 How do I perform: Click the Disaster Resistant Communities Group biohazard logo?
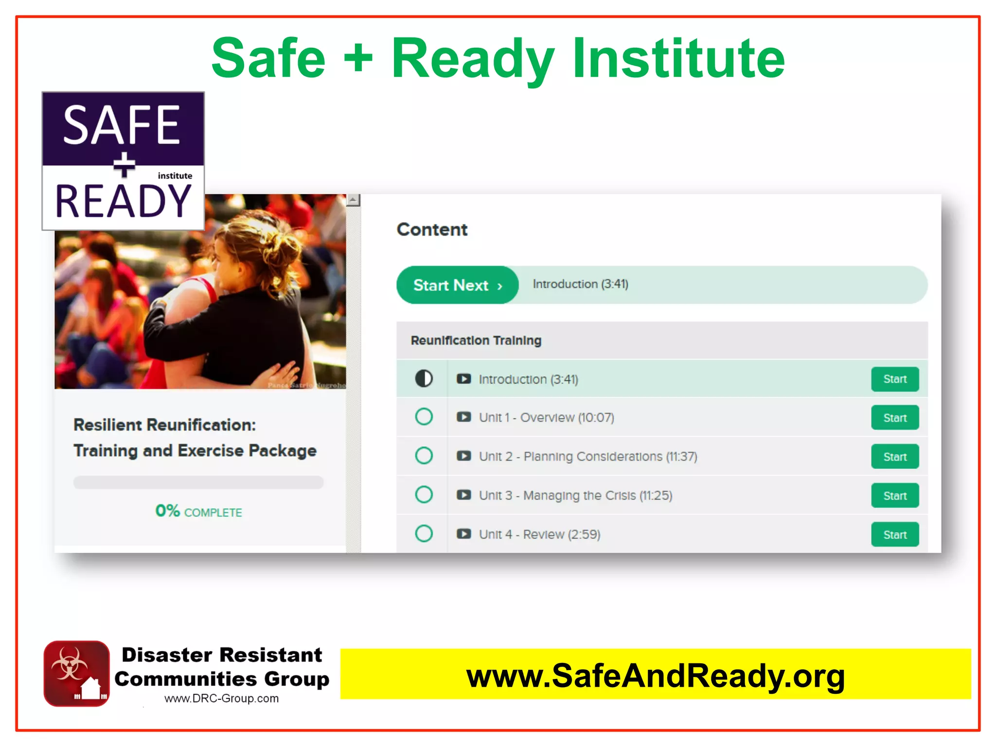(76, 674)
